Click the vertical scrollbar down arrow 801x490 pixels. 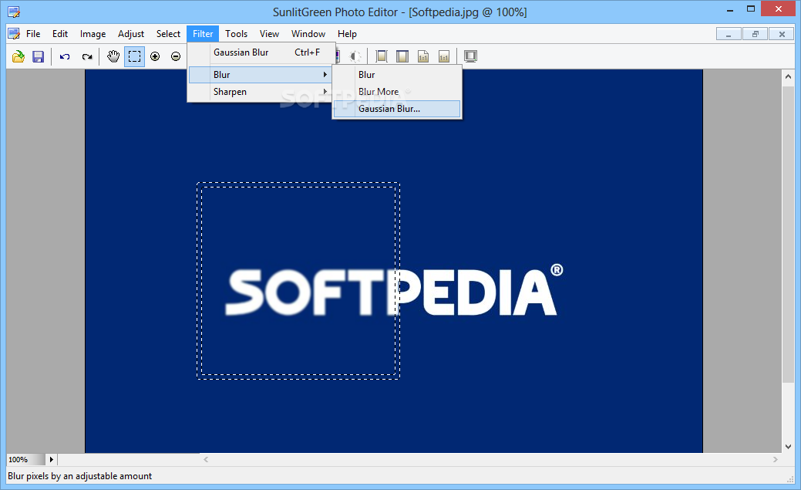click(x=788, y=447)
